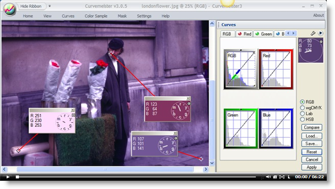Click the blue play arrow icon beside wrench
335x189 pixels.
click(x=321, y=33)
